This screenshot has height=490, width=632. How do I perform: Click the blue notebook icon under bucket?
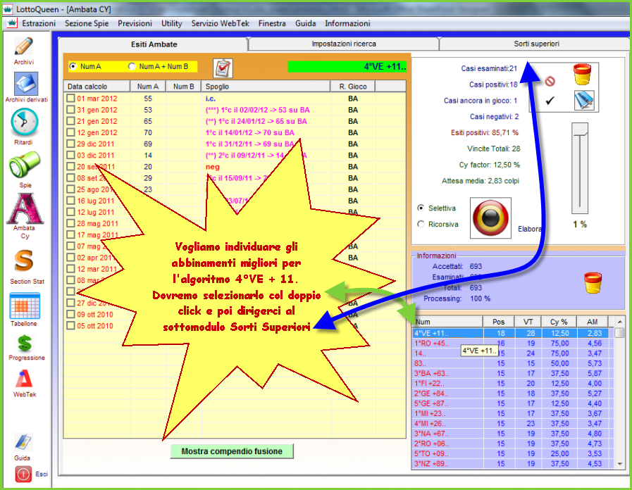tap(584, 100)
